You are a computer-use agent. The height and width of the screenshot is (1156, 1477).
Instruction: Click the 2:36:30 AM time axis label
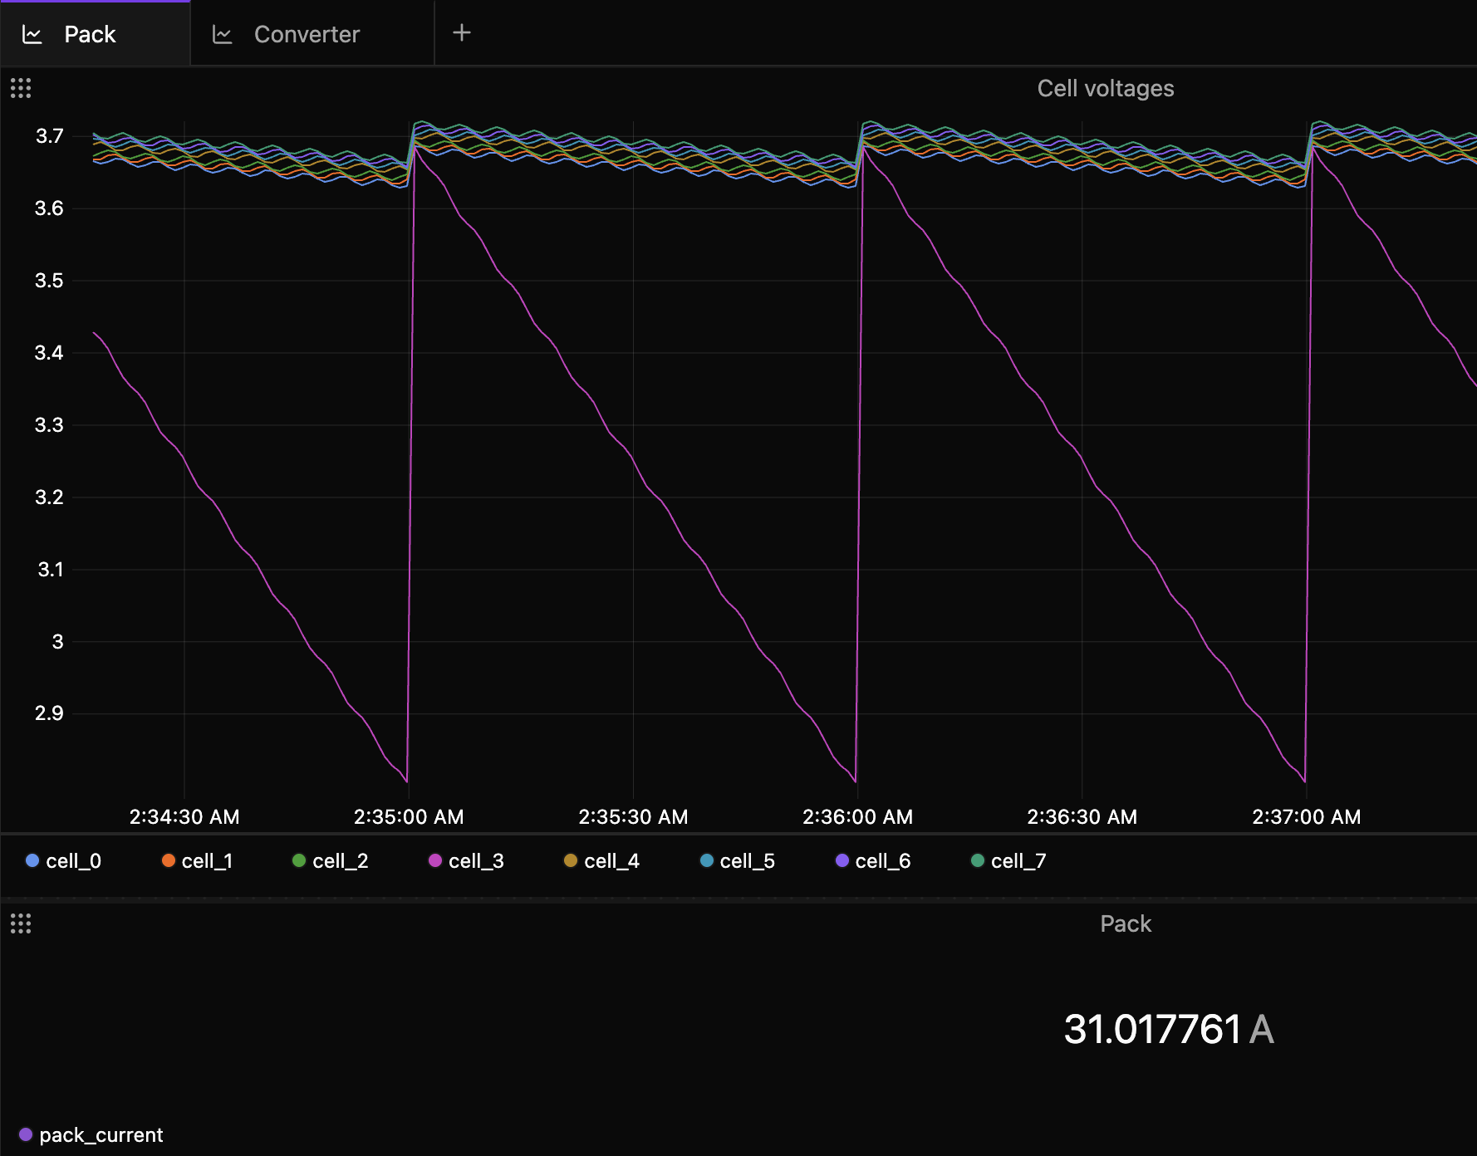point(1082,817)
